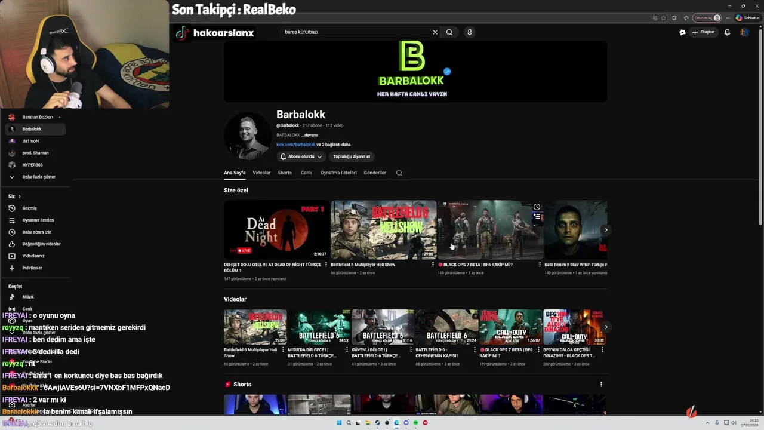The image size is (764, 430).
Task: Open Videolarınız in sidebar
Action: point(35,256)
